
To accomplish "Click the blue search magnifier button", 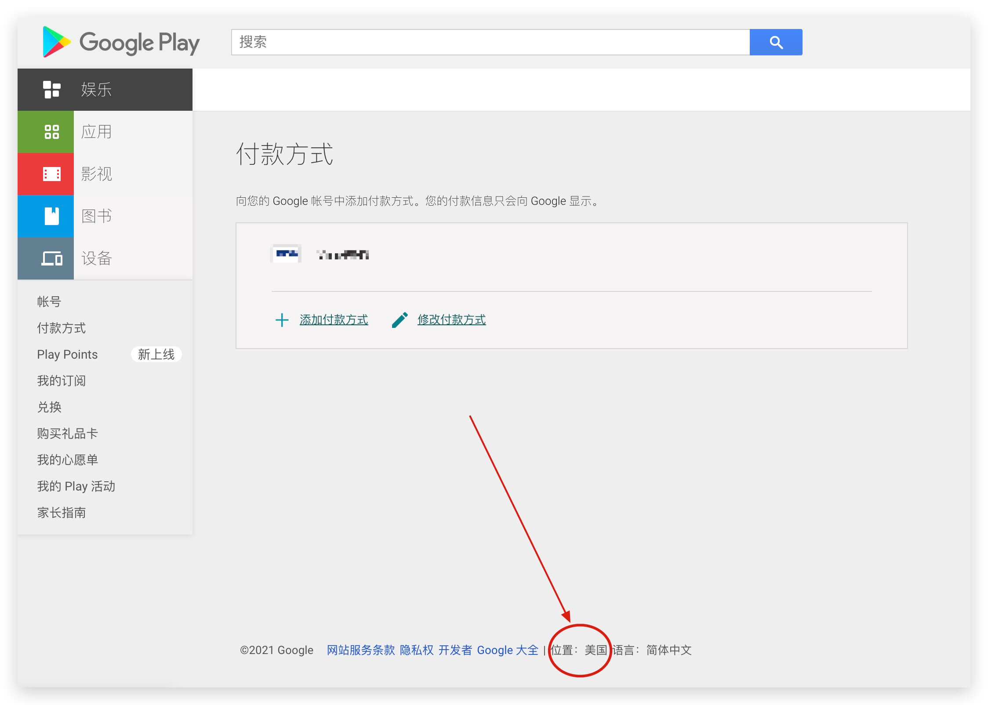I will pos(776,42).
